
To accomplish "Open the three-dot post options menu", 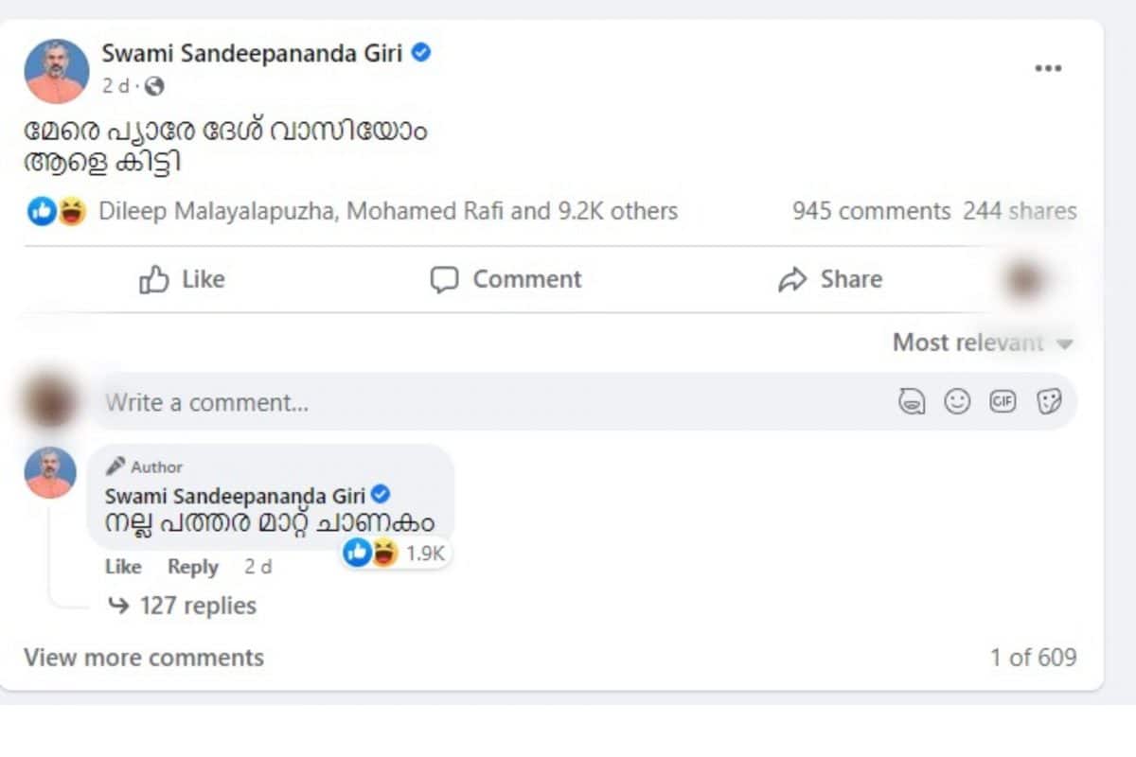I will coord(1047,69).
